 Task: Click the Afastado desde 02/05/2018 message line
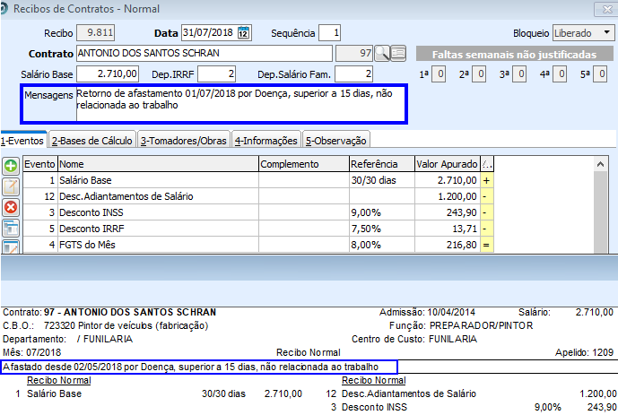click(191, 367)
